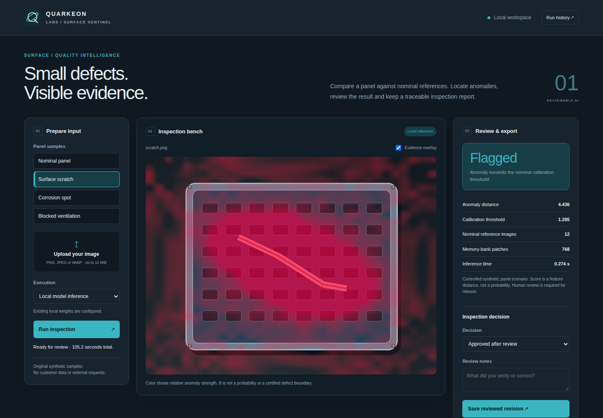Click the Local inference badge
The image size is (603, 418).
pyautogui.click(x=420, y=131)
